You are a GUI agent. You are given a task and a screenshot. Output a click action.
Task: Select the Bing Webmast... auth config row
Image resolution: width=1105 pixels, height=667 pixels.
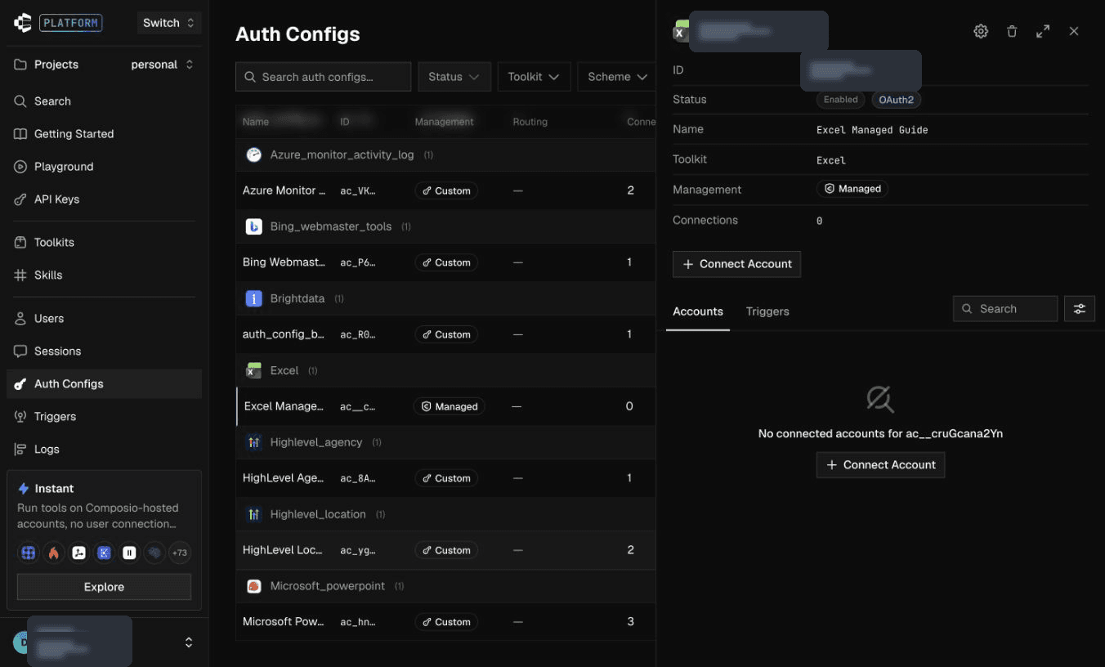point(445,262)
